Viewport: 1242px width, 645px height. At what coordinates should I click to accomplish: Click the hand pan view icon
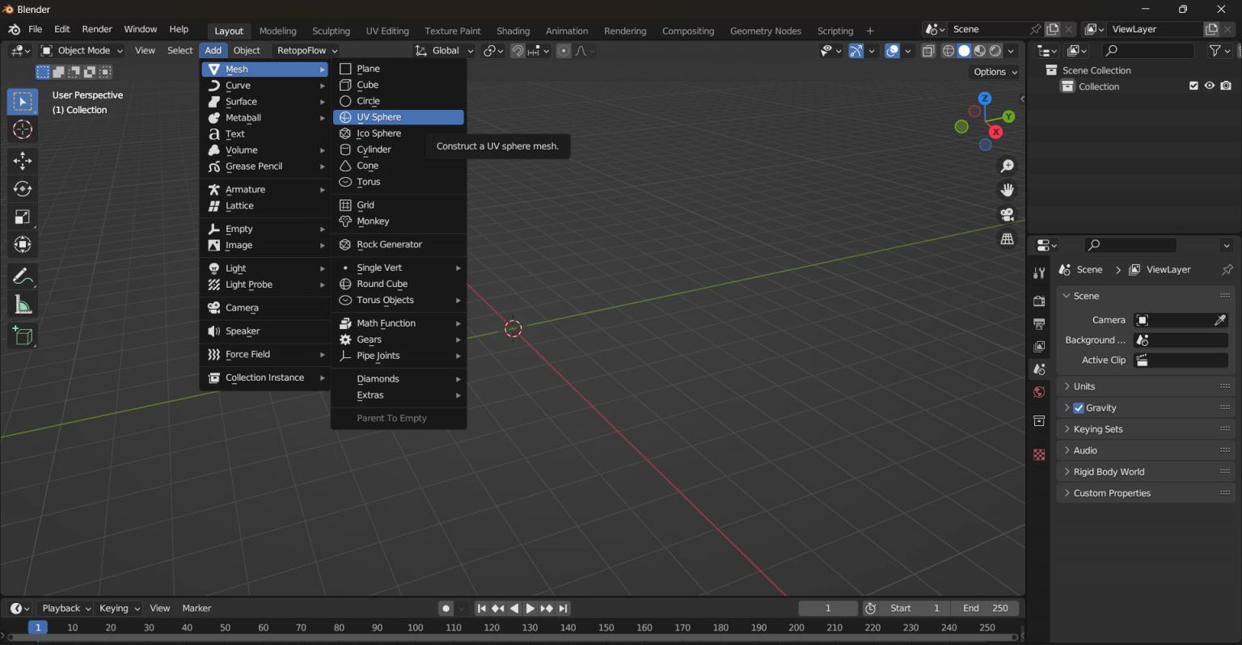click(1008, 190)
